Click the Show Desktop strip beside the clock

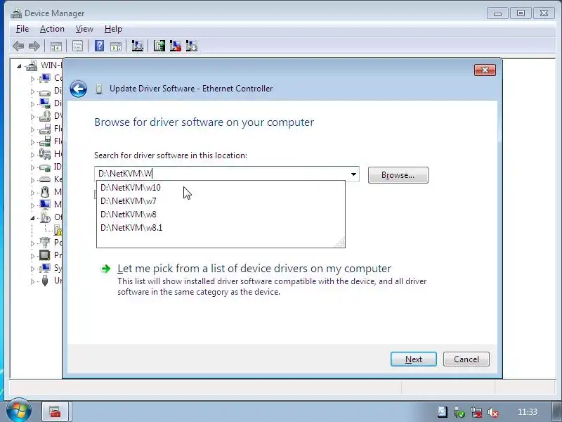click(x=555, y=411)
